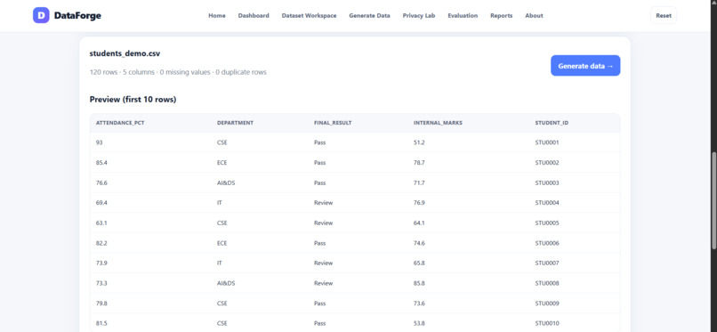Click internal marks value 85.8
The width and height of the screenshot is (717, 332).
419,284
